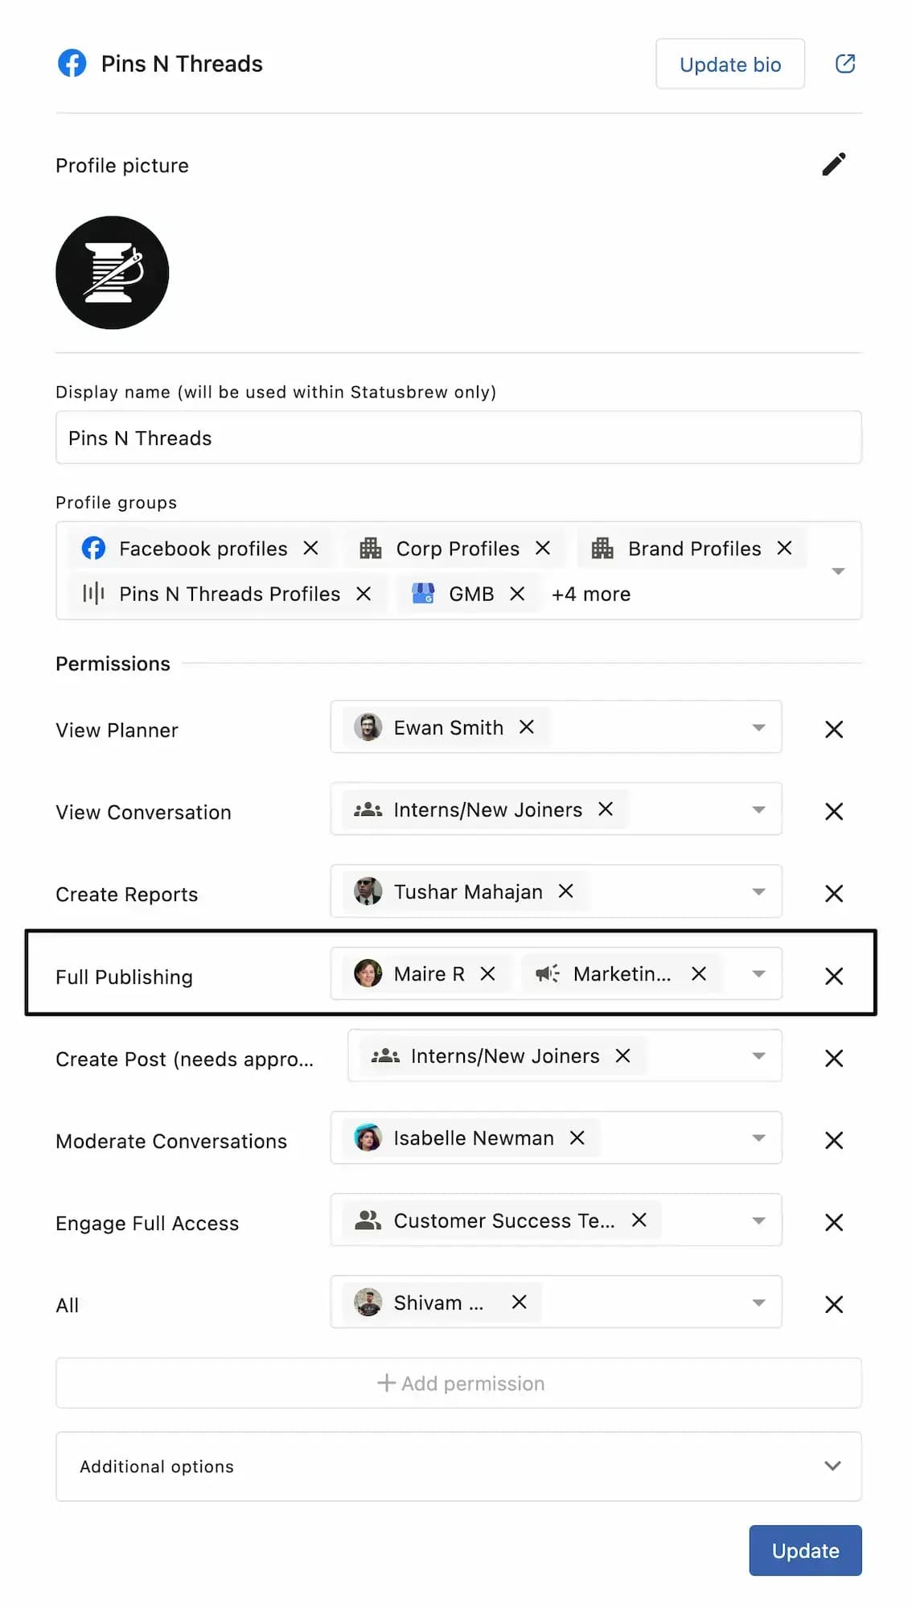This screenshot has height=1609, width=912.
Task: Expand the Additional options section
Action: 832,1466
